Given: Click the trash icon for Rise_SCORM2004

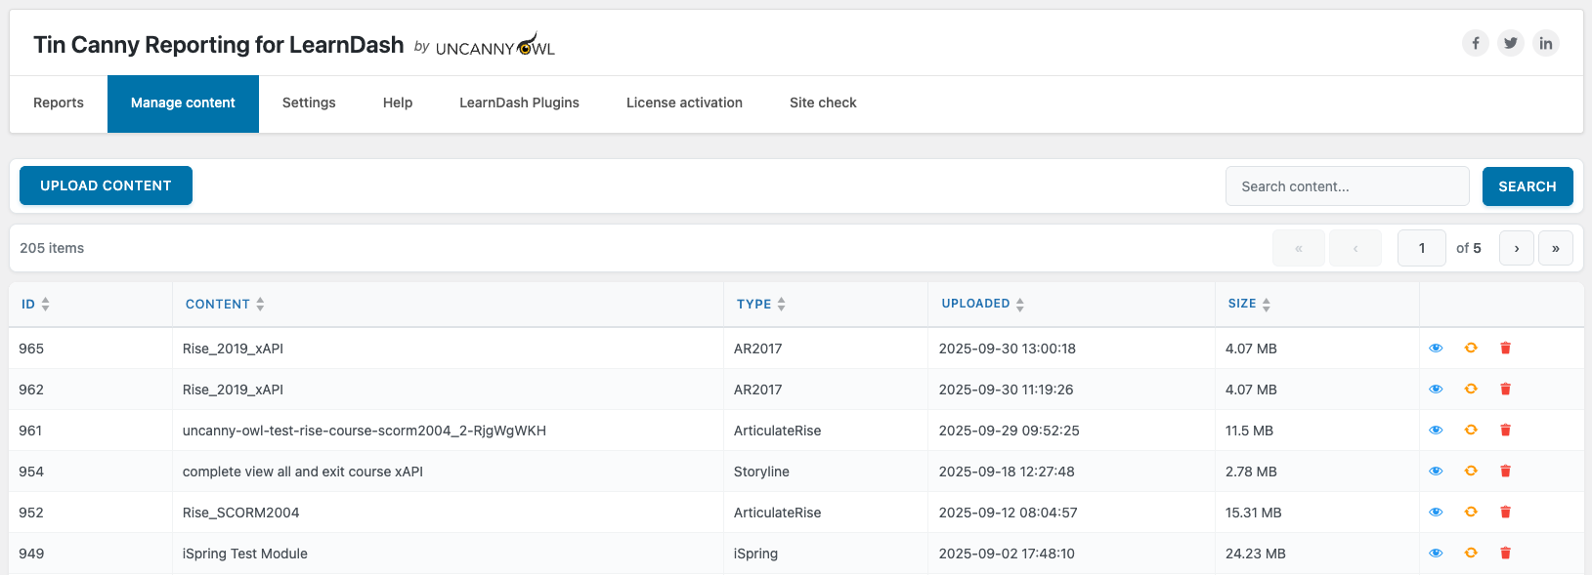Looking at the screenshot, I should pyautogui.click(x=1505, y=513).
